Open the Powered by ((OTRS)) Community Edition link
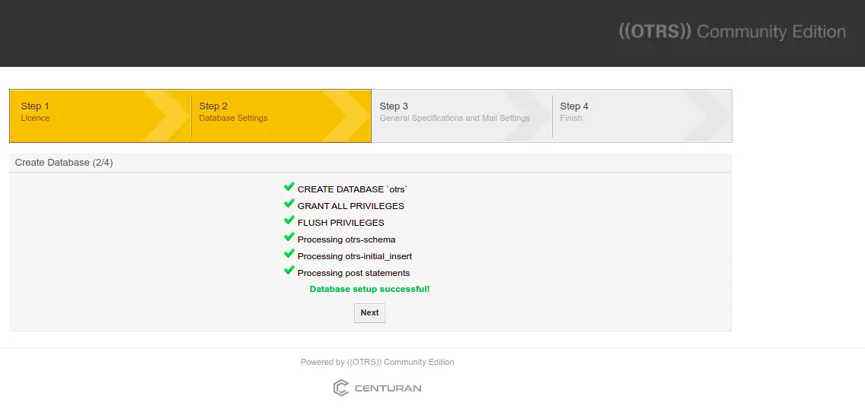865x409 pixels. [x=378, y=362]
